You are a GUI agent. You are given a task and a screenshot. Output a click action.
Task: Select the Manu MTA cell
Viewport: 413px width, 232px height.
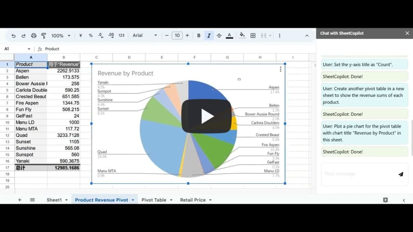(31, 129)
